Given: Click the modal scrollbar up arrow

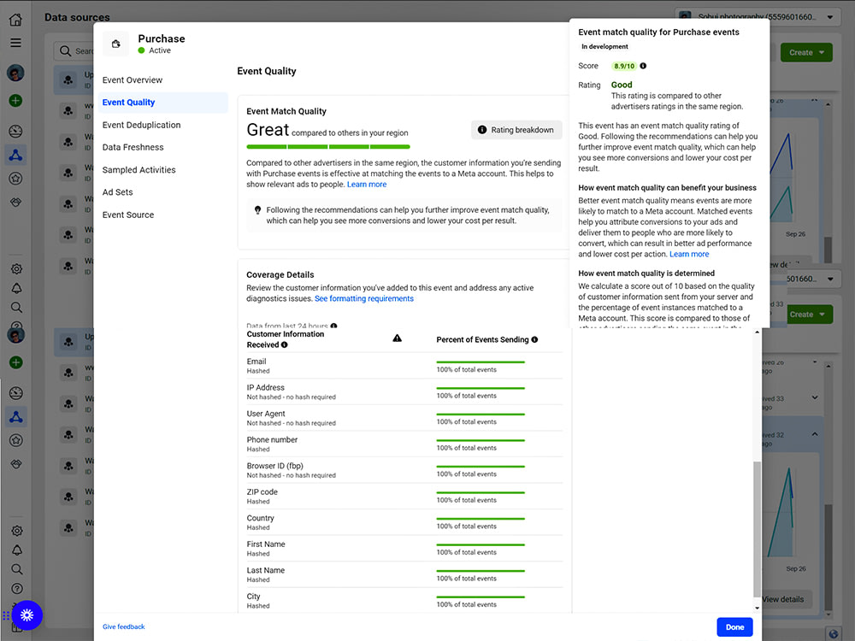Looking at the screenshot, I should click(757, 332).
